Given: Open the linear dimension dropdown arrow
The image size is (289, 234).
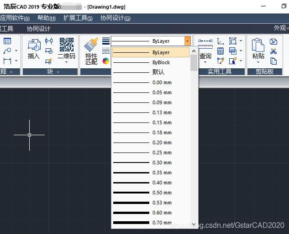Looking at the screenshot, I should (16, 61).
